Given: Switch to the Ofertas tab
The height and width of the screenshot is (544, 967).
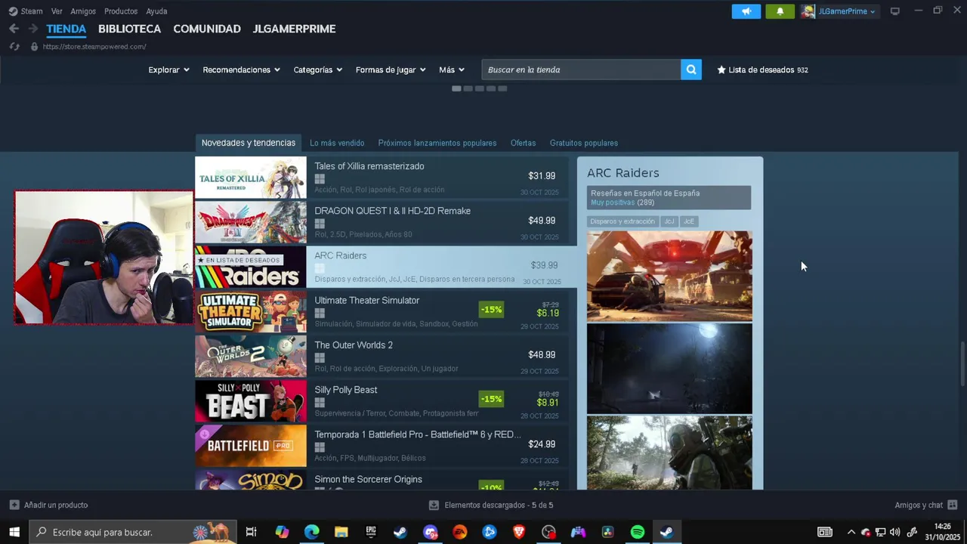Looking at the screenshot, I should click(x=523, y=143).
